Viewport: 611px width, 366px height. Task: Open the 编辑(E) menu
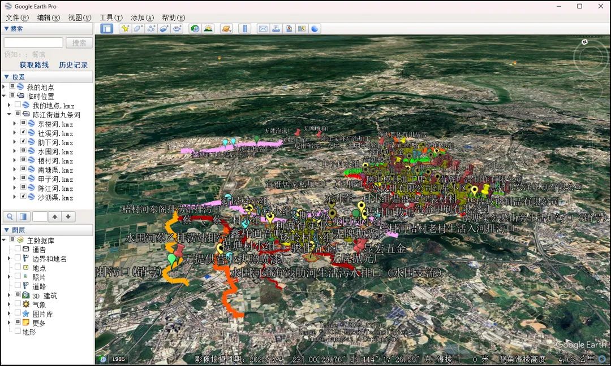pos(48,18)
